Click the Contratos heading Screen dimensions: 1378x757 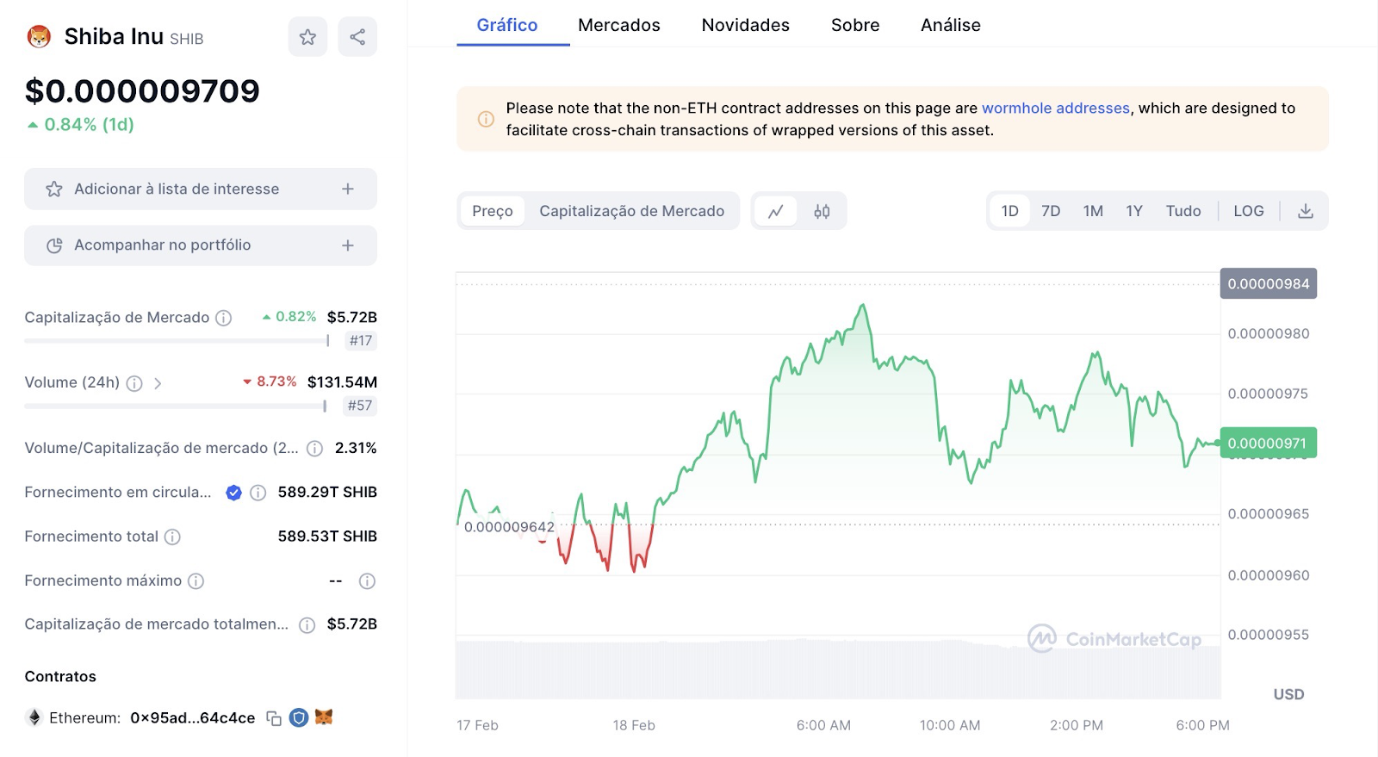click(60, 677)
